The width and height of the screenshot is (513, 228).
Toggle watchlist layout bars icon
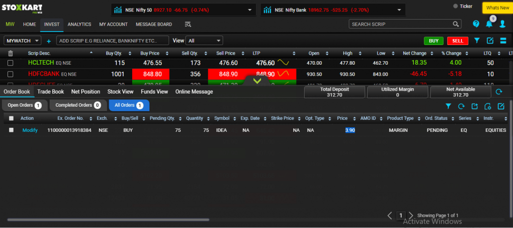pos(503,41)
